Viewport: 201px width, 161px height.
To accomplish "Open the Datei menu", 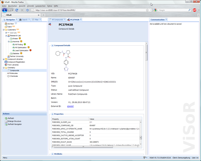I will (4, 6).
